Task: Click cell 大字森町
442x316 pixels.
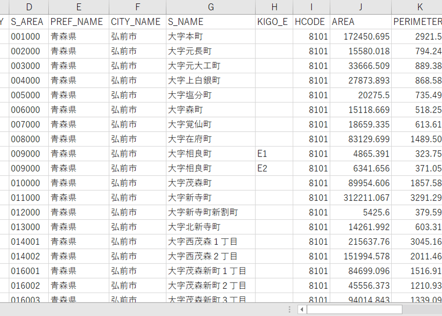Action: pyautogui.click(x=210, y=110)
